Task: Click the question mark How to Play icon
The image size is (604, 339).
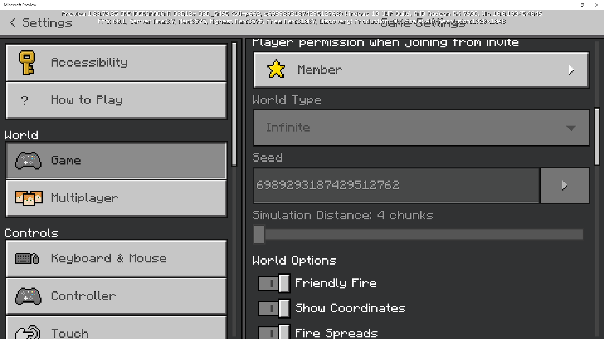Action: tap(25, 100)
